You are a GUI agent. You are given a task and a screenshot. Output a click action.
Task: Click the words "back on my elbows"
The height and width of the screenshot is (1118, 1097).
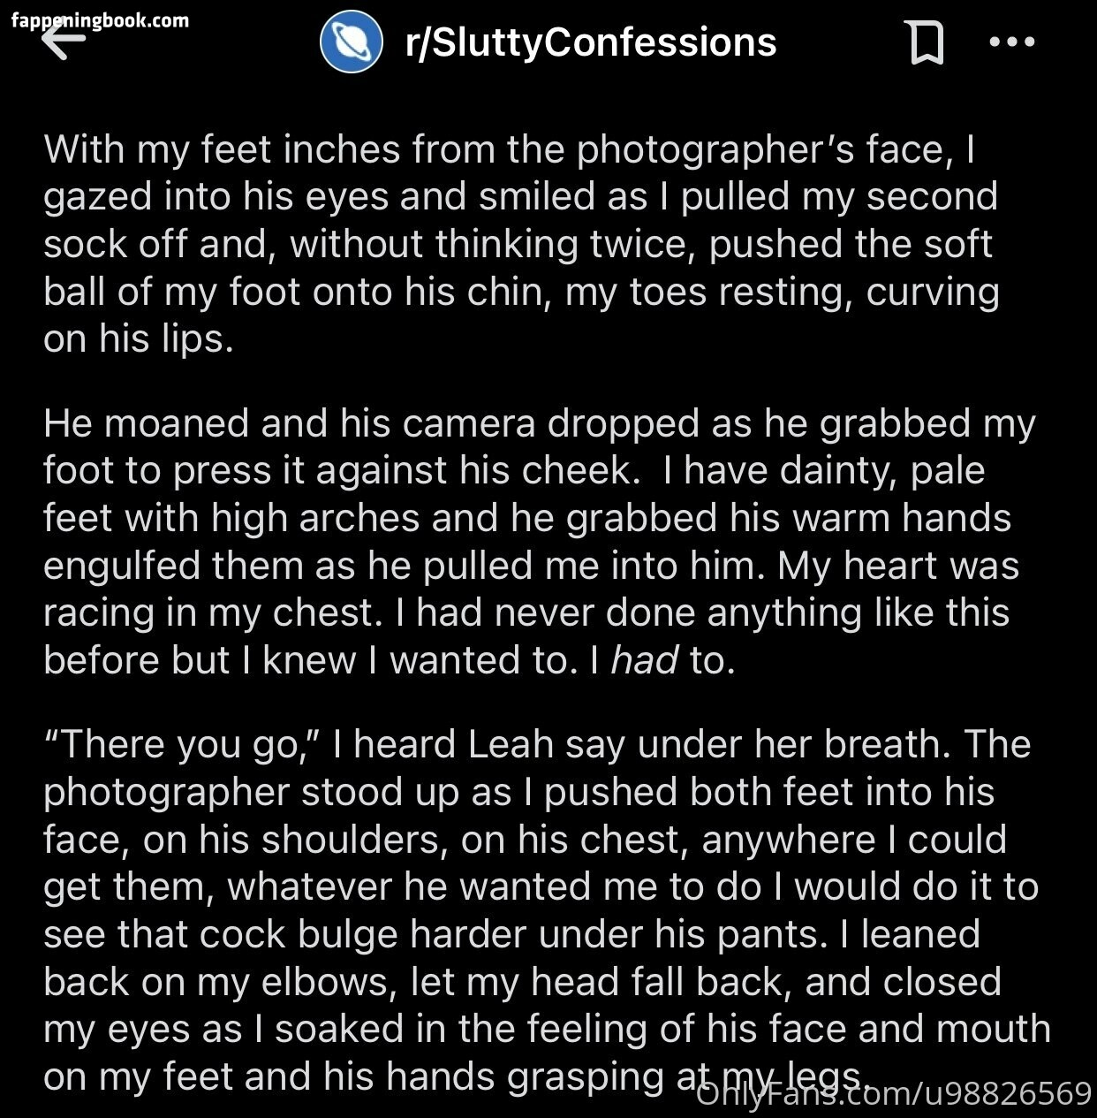coord(216,982)
